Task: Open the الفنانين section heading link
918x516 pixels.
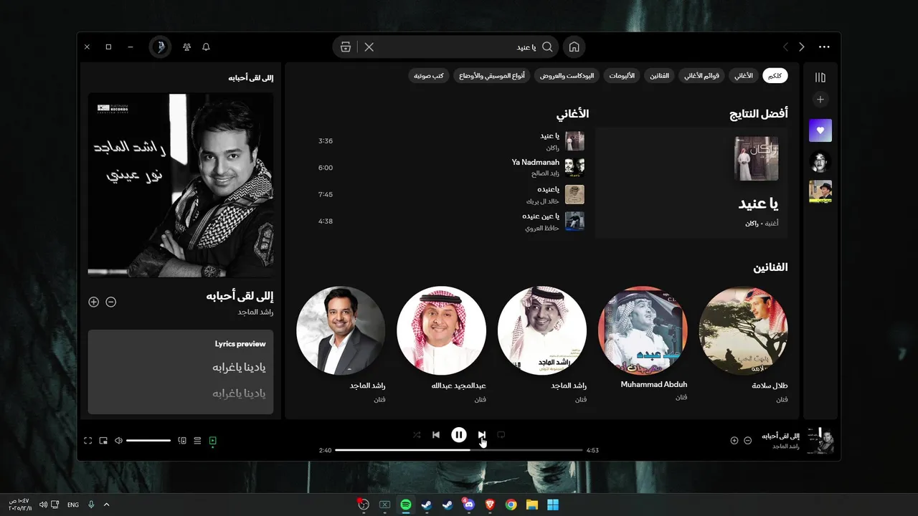Action: 770,267
